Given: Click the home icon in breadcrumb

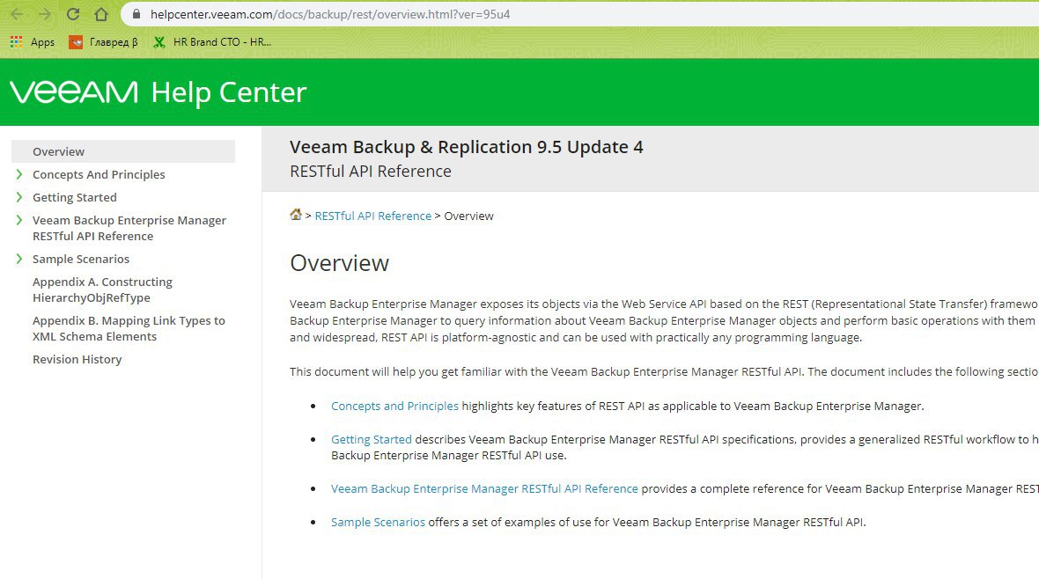Looking at the screenshot, I should pyautogui.click(x=296, y=215).
